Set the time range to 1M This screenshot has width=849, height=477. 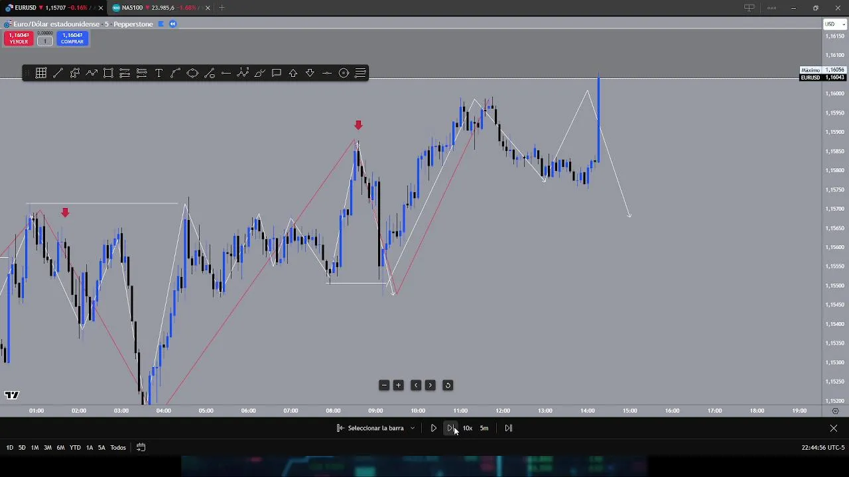click(34, 448)
